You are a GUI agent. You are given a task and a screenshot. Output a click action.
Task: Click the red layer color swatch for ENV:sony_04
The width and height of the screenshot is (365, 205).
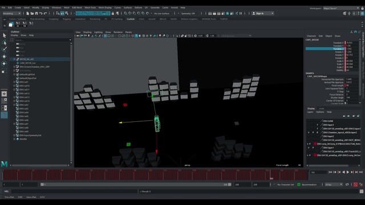(x=315, y=144)
